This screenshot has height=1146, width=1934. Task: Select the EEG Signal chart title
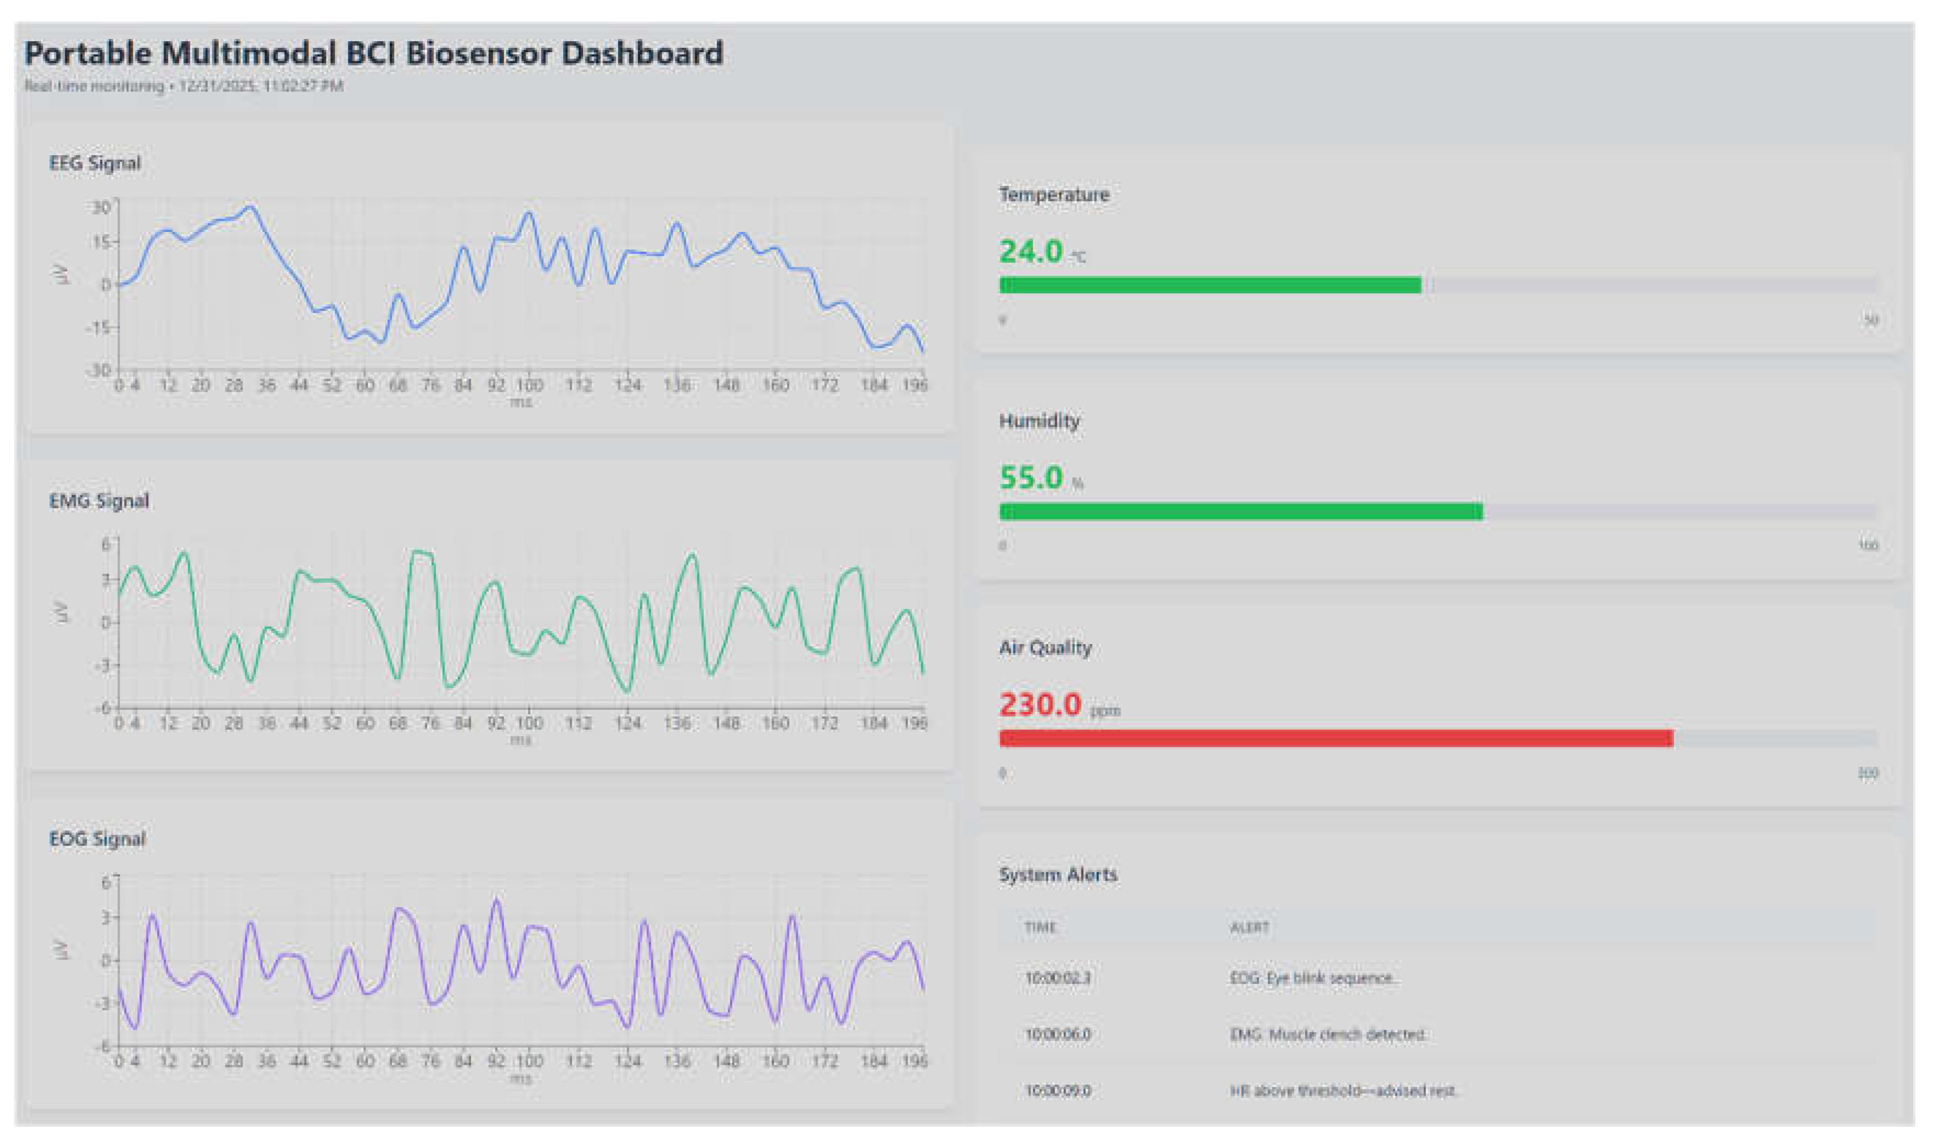[x=95, y=163]
